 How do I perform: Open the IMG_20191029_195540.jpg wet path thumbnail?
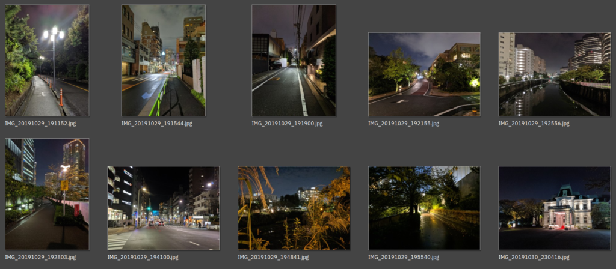point(424,208)
